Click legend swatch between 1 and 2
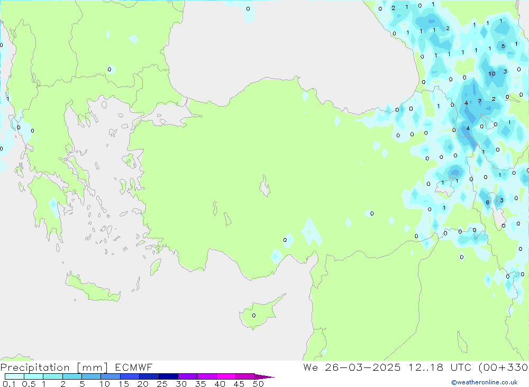The width and height of the screenshot is (529, 387). click(x=53, y=376)
